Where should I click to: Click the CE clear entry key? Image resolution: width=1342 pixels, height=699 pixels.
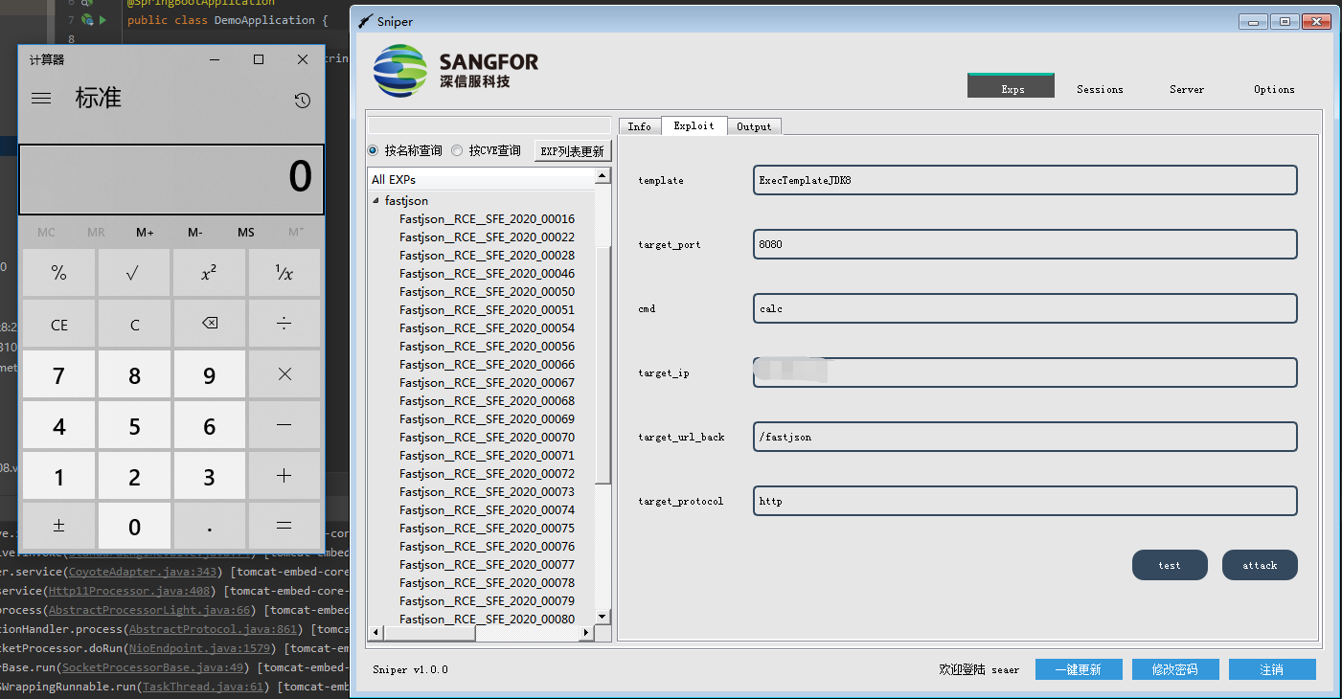coord(59,324)
